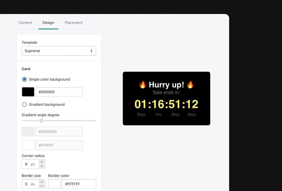The image size is (282, 191).
Task: Open the Template selector showing Supreme
Action: pyautogui.click(x=59, y=51)
